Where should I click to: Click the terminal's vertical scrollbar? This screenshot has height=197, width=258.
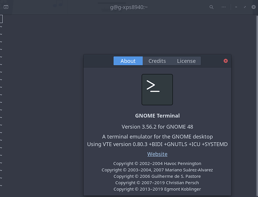(x=257, y=106)
